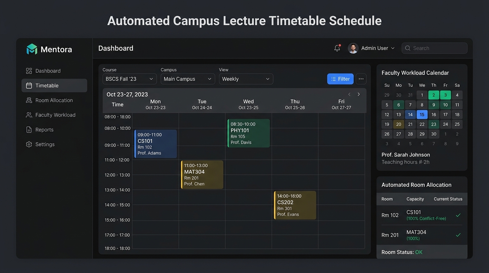Screen dimensions: 489x273
Task: Click the Settings gear icon
Action: click(x=29, y=144)
